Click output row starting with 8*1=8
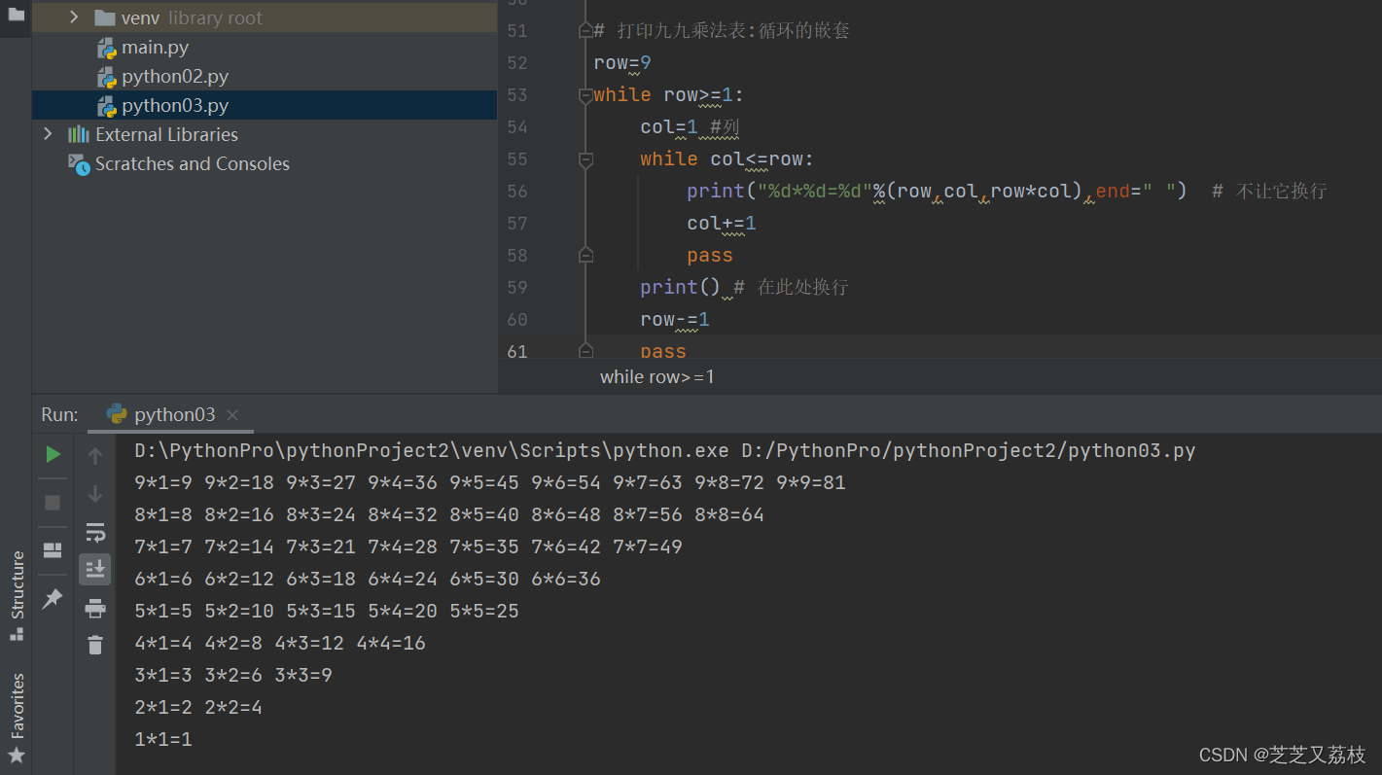 click(x=449, y=514)
